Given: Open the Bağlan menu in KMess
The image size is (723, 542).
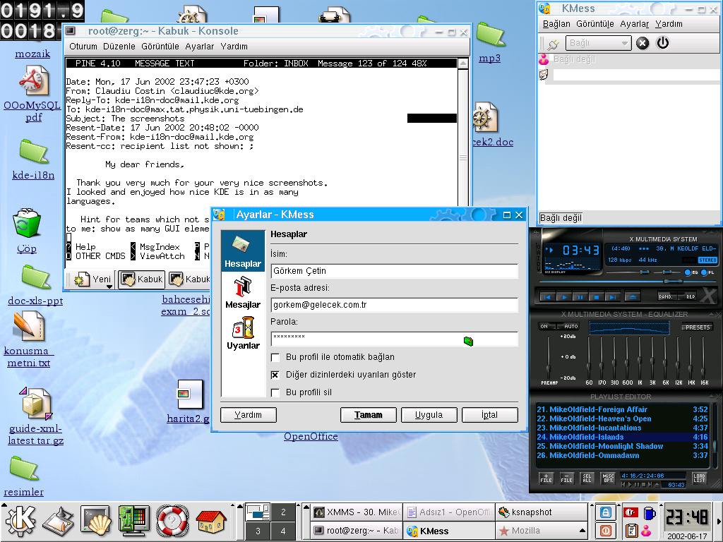Looking at the screenshot, I should click(x=556, y=24).
